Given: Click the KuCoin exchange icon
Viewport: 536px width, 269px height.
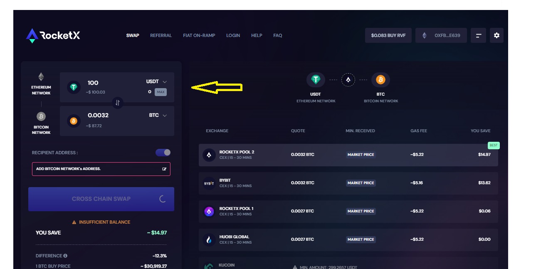Looking at the screenshot, I should point(209,266).
